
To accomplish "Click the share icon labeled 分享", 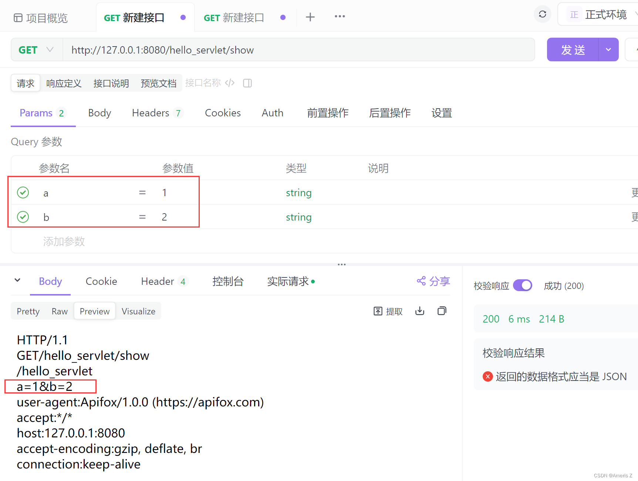I will [x=433, y=281].
